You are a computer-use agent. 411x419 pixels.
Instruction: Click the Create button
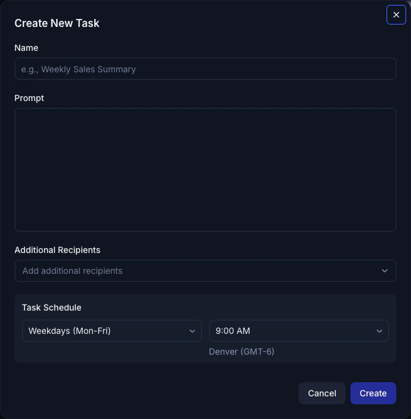point(373,393)
